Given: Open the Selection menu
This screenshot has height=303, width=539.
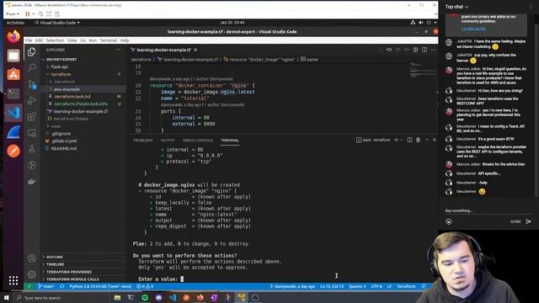Looking at the screenshot, I should click(55, 40).
